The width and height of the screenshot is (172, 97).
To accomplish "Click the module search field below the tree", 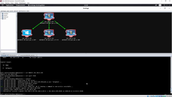I will click(x=8, y=51).
